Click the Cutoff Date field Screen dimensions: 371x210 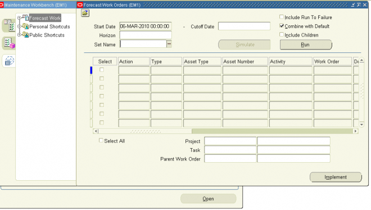244,26
